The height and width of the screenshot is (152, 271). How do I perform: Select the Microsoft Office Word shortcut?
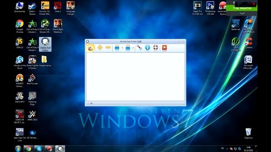(x=249, y=62)
